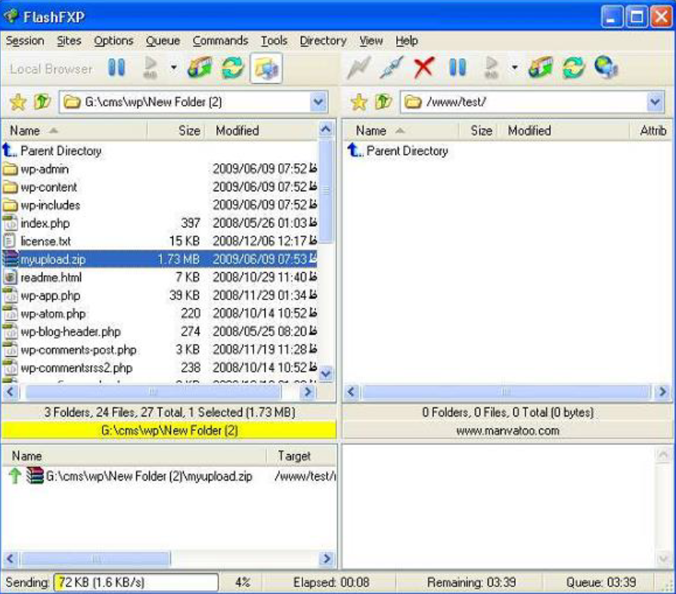This screenshot has width=676, height=594.
Task: Click the remote globe browser switch icon
Action: point(606,67)
